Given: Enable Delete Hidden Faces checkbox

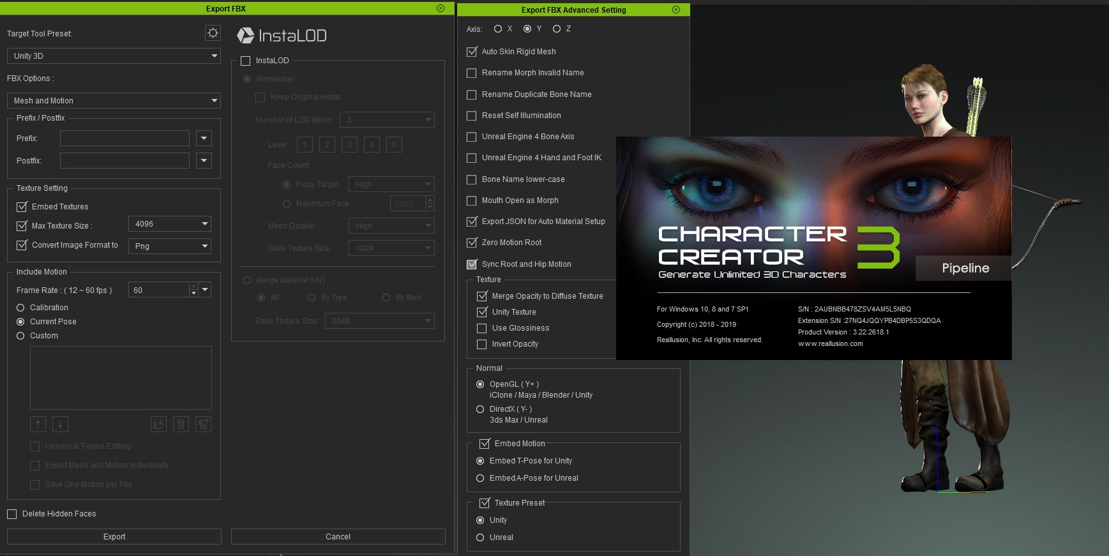Looking at the screenshot, I should click(x=11, y=514).
